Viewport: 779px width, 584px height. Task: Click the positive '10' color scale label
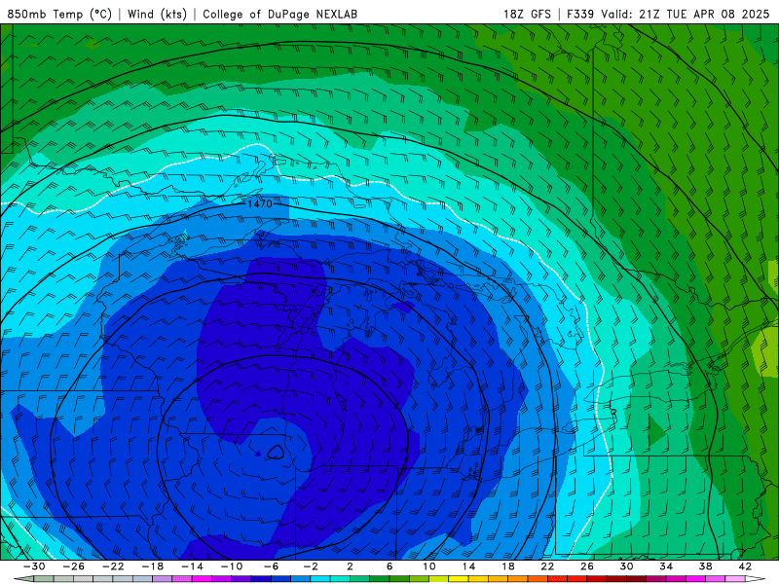click(x=429, y=566)
